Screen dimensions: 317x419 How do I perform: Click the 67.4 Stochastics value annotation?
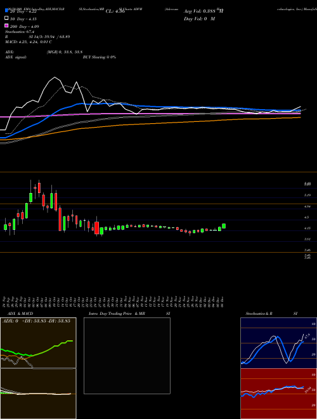tap(307, 336)
